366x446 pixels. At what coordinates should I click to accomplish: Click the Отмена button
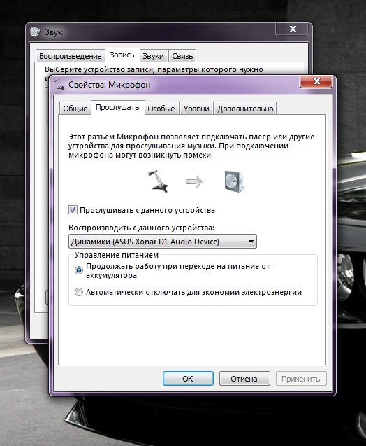244,379
